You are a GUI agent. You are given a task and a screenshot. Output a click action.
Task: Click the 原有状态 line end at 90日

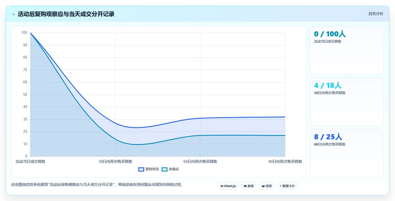tap(285, 117)
